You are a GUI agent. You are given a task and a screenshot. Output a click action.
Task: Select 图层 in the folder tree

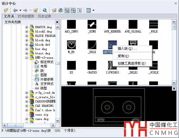44,75
